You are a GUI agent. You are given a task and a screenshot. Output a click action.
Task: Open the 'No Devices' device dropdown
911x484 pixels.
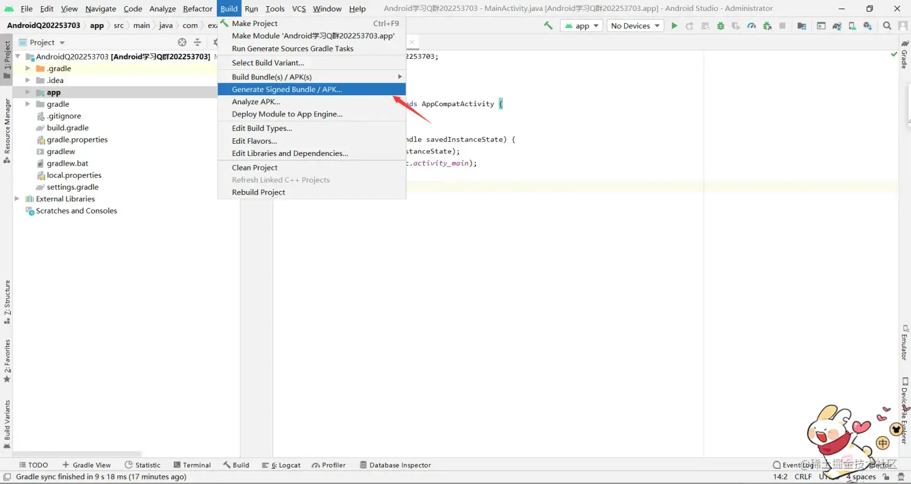[x=635, y=25]
